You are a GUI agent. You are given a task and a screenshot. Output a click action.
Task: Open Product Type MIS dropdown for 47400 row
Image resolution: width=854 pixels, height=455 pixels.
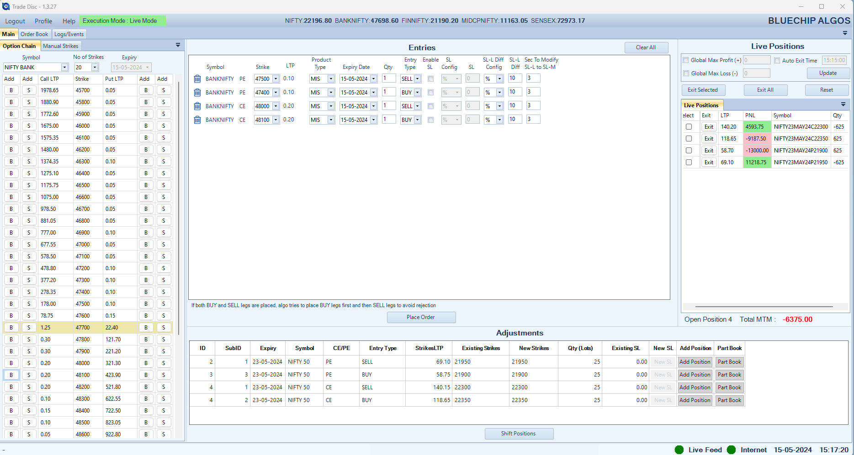click(x=331, y=93)
